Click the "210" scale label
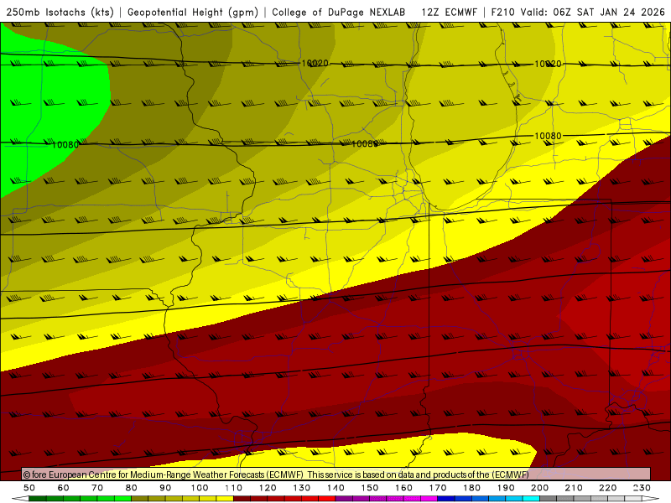Screen dimensions: 671x503 coord(574,488)
